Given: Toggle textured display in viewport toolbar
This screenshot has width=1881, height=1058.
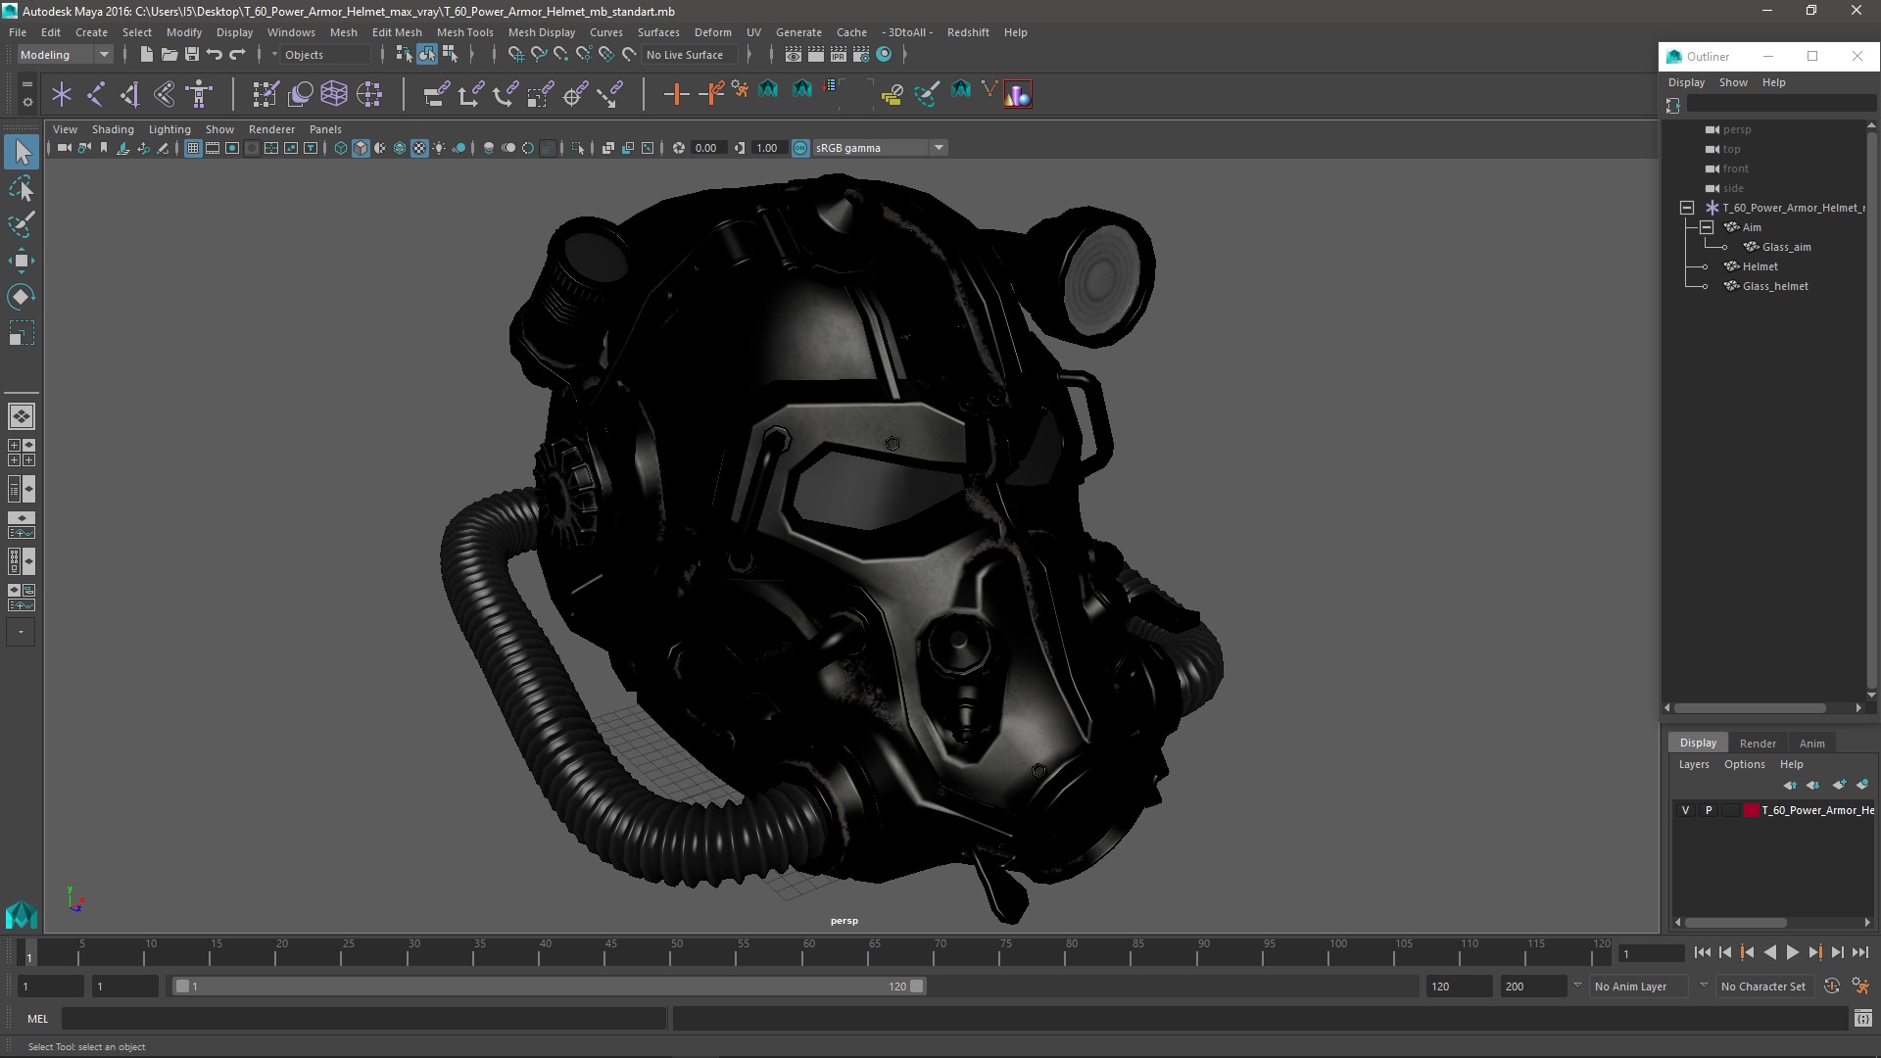Looking at the screenshot, I should (x=419, y=148).
